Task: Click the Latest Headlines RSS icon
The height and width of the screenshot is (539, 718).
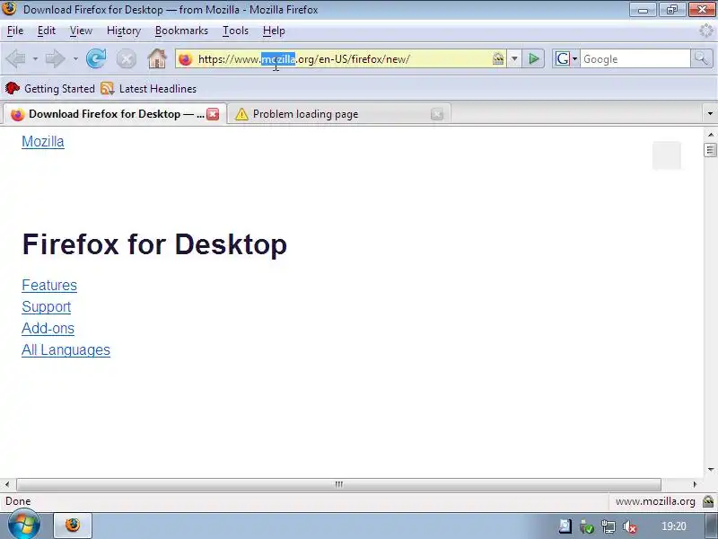Action: tap(107, 88)
